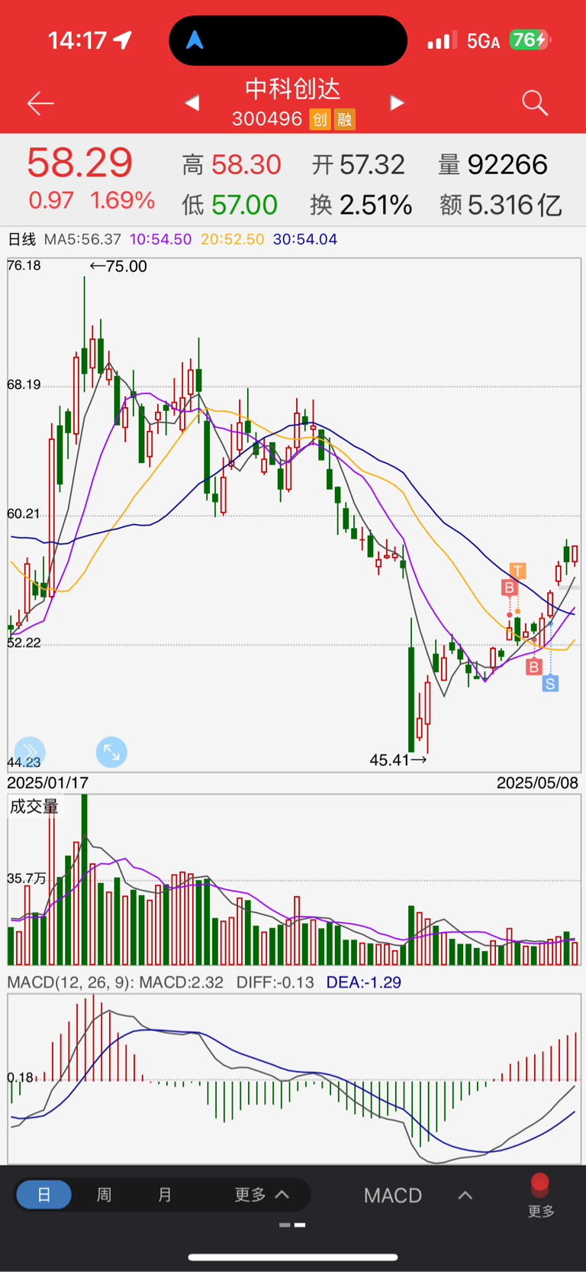Image resolution: width=586 pixels, height=1272 pixels.
Task: Tap the blue 30:54.04 MA legend
Action: click(305, 239)
